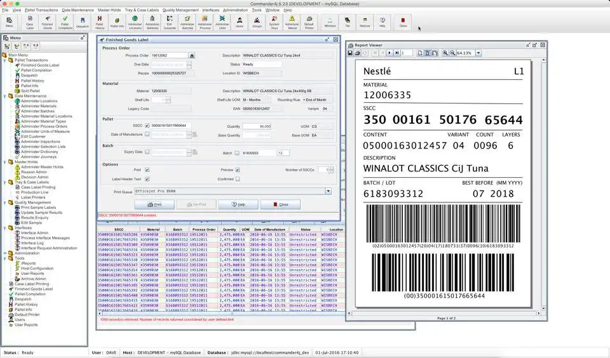Toggle the Preview option checkbox

(237, 170)
